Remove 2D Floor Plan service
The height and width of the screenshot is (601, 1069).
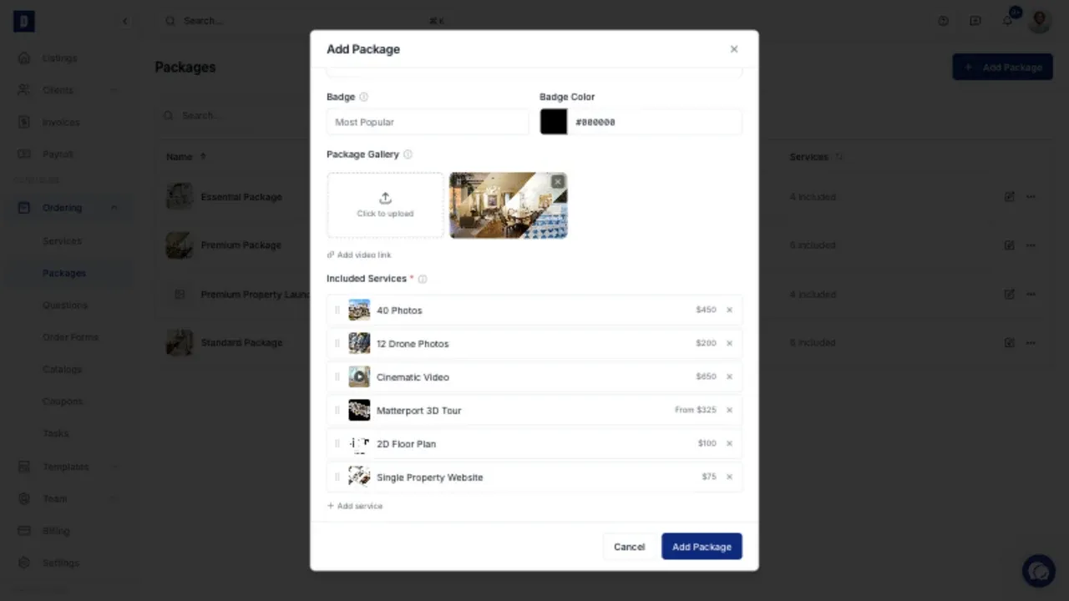729,443
